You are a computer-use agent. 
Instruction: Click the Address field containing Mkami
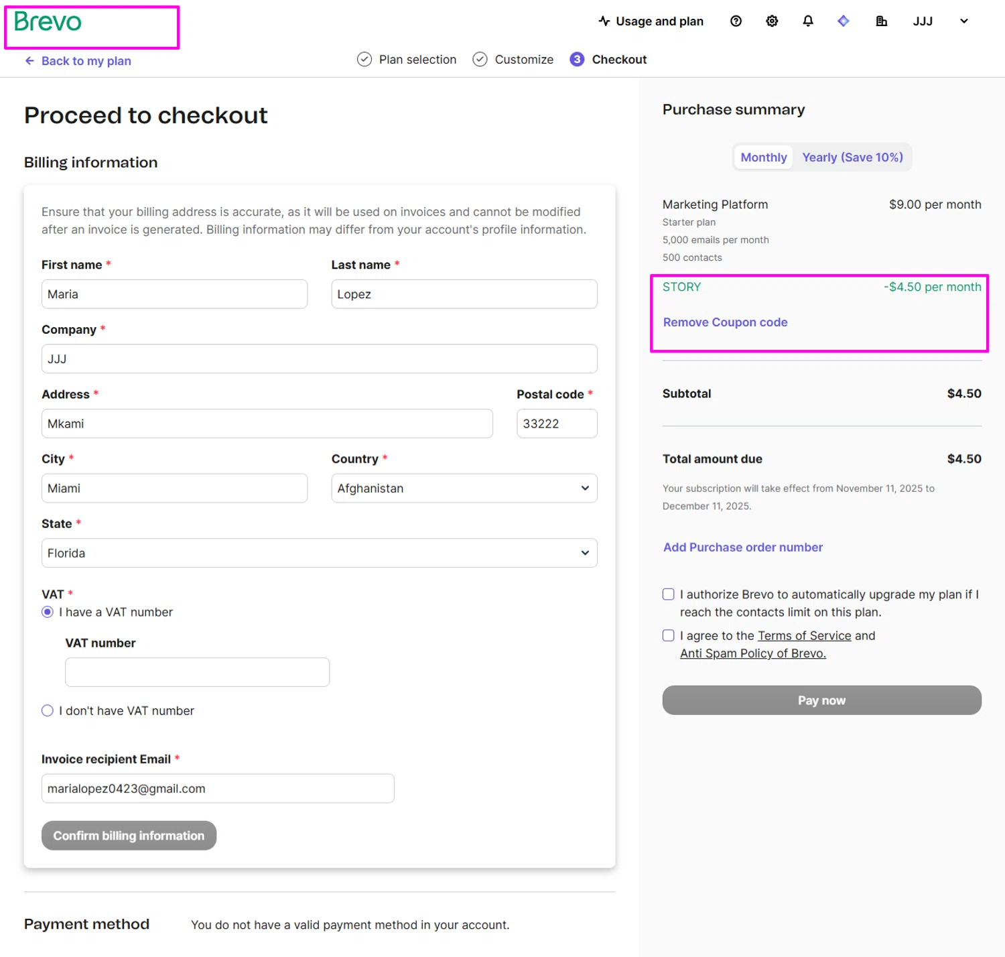tap(267, 424)
